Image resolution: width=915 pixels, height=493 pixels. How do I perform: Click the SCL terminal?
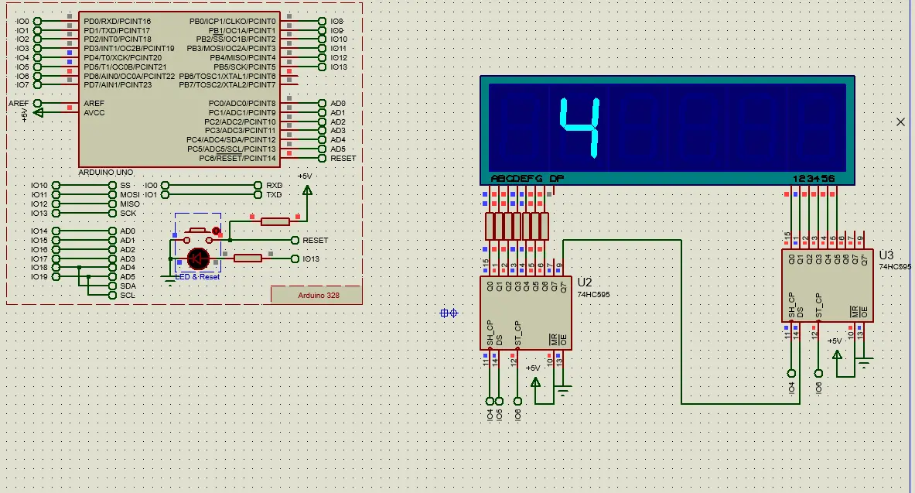click(113, 295)
